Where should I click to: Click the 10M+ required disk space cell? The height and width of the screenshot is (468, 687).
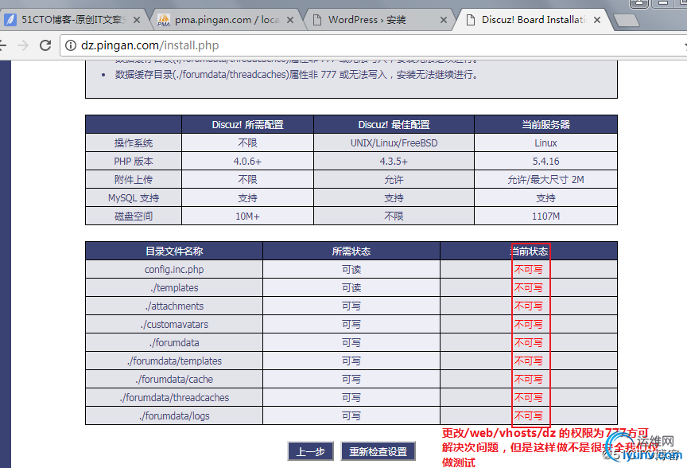(x=247, y=216)
